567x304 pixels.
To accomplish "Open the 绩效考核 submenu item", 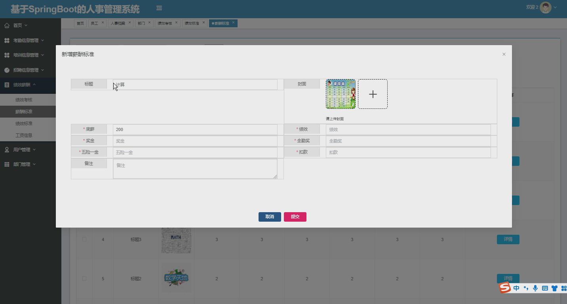I will pos(28,100).
